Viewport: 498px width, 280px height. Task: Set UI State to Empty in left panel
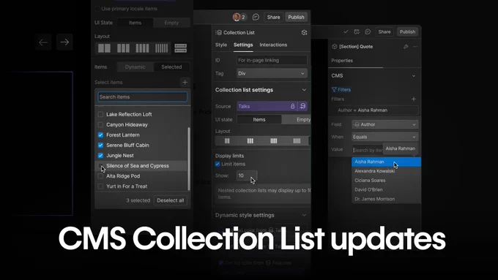pos(171,23)
